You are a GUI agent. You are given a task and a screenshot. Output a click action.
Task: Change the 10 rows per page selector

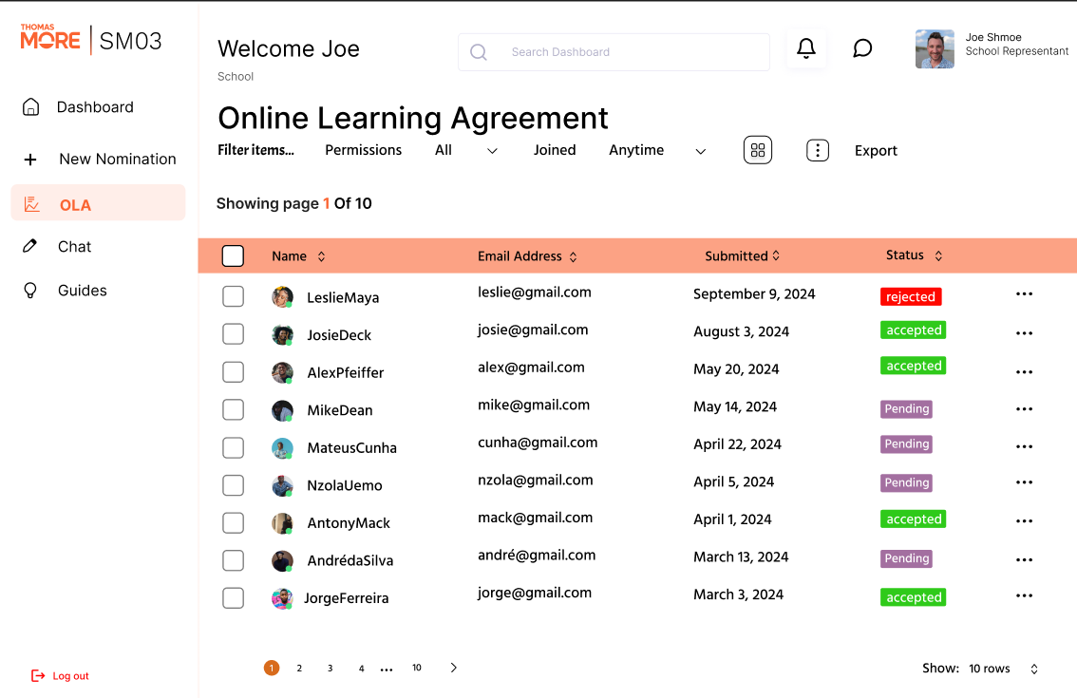(x=1033, y=669)
